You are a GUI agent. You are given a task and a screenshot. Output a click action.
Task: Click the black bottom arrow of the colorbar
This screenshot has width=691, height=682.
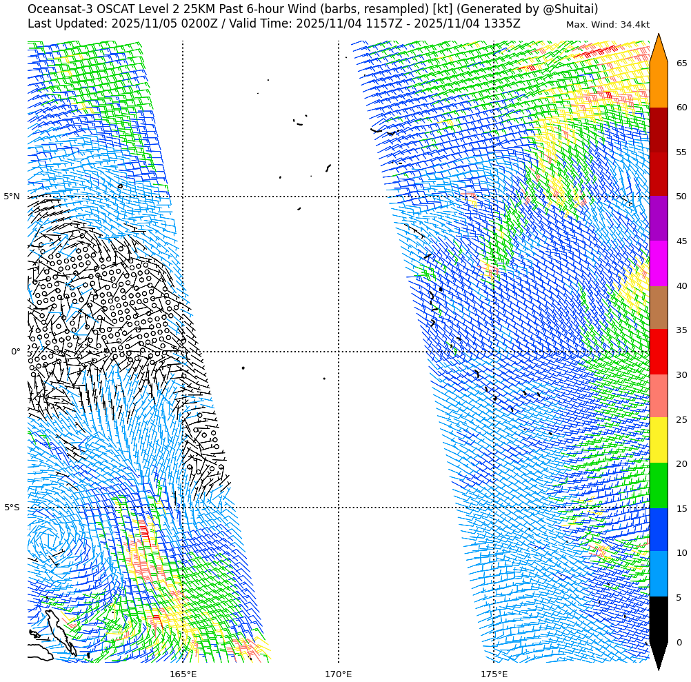659,654
